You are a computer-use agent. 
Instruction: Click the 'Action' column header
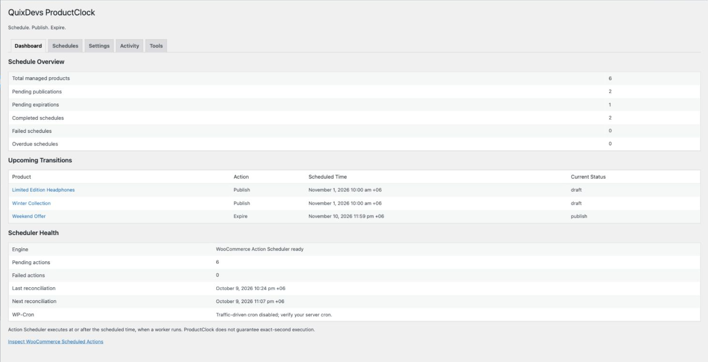[x=241, y=177]
